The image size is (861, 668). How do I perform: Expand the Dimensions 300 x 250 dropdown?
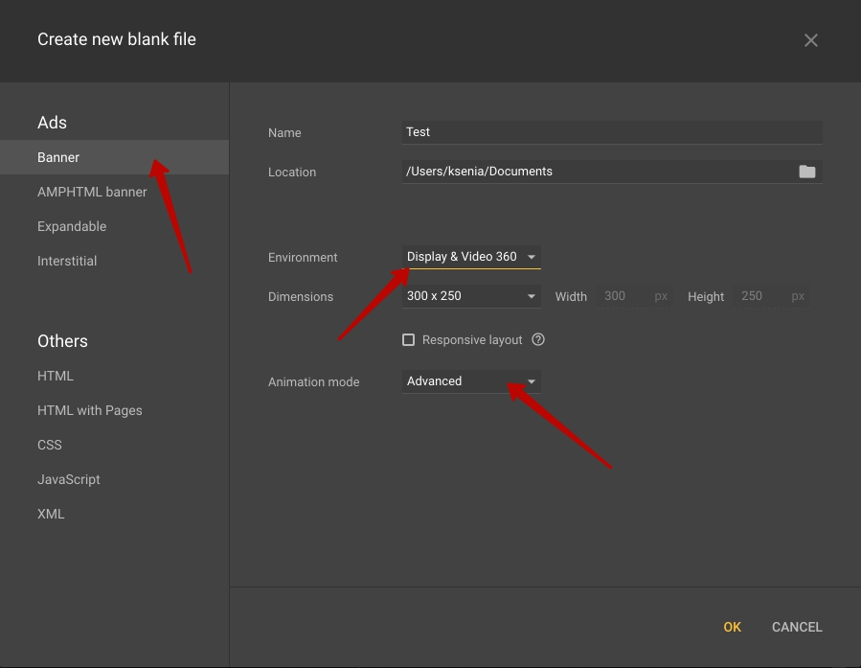[x=471, y=296]
